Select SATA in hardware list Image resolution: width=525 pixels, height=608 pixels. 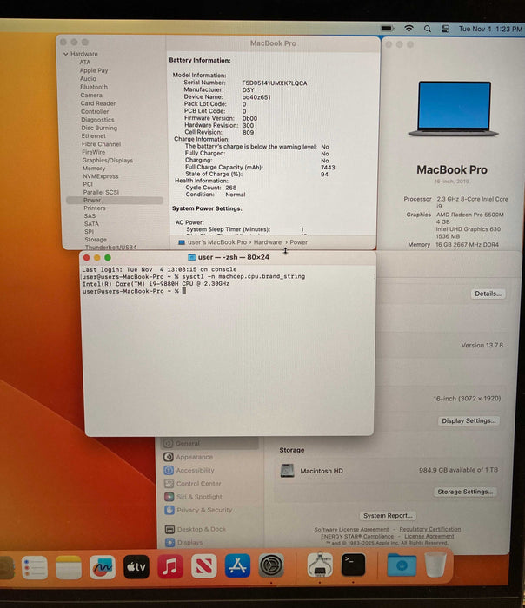click(91, 224)
